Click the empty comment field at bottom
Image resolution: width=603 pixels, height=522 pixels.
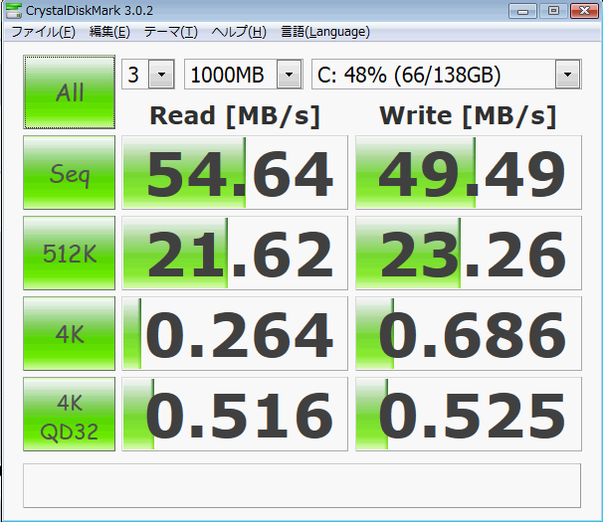[301, 484]
